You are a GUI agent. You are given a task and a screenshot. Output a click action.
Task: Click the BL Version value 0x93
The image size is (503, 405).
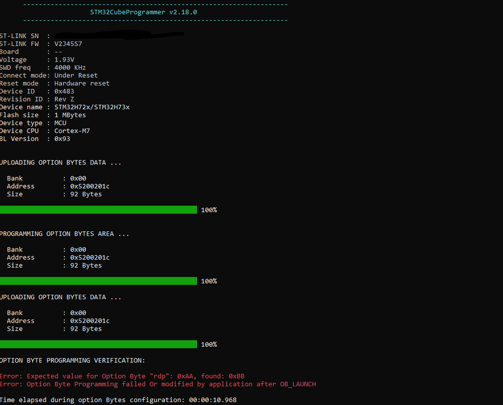62,139
